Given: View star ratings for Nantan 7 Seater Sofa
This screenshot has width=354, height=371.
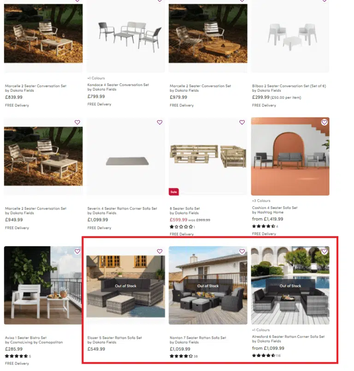Looking at the screenshot, I should pos(183,356).
